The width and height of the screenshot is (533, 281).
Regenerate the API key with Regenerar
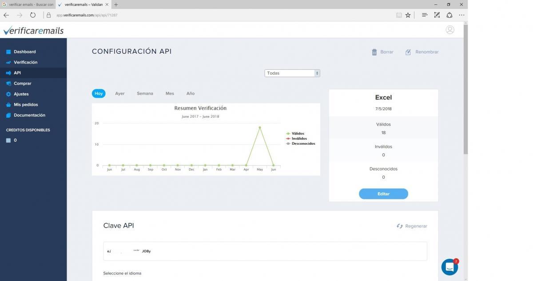tap(412, 226)
